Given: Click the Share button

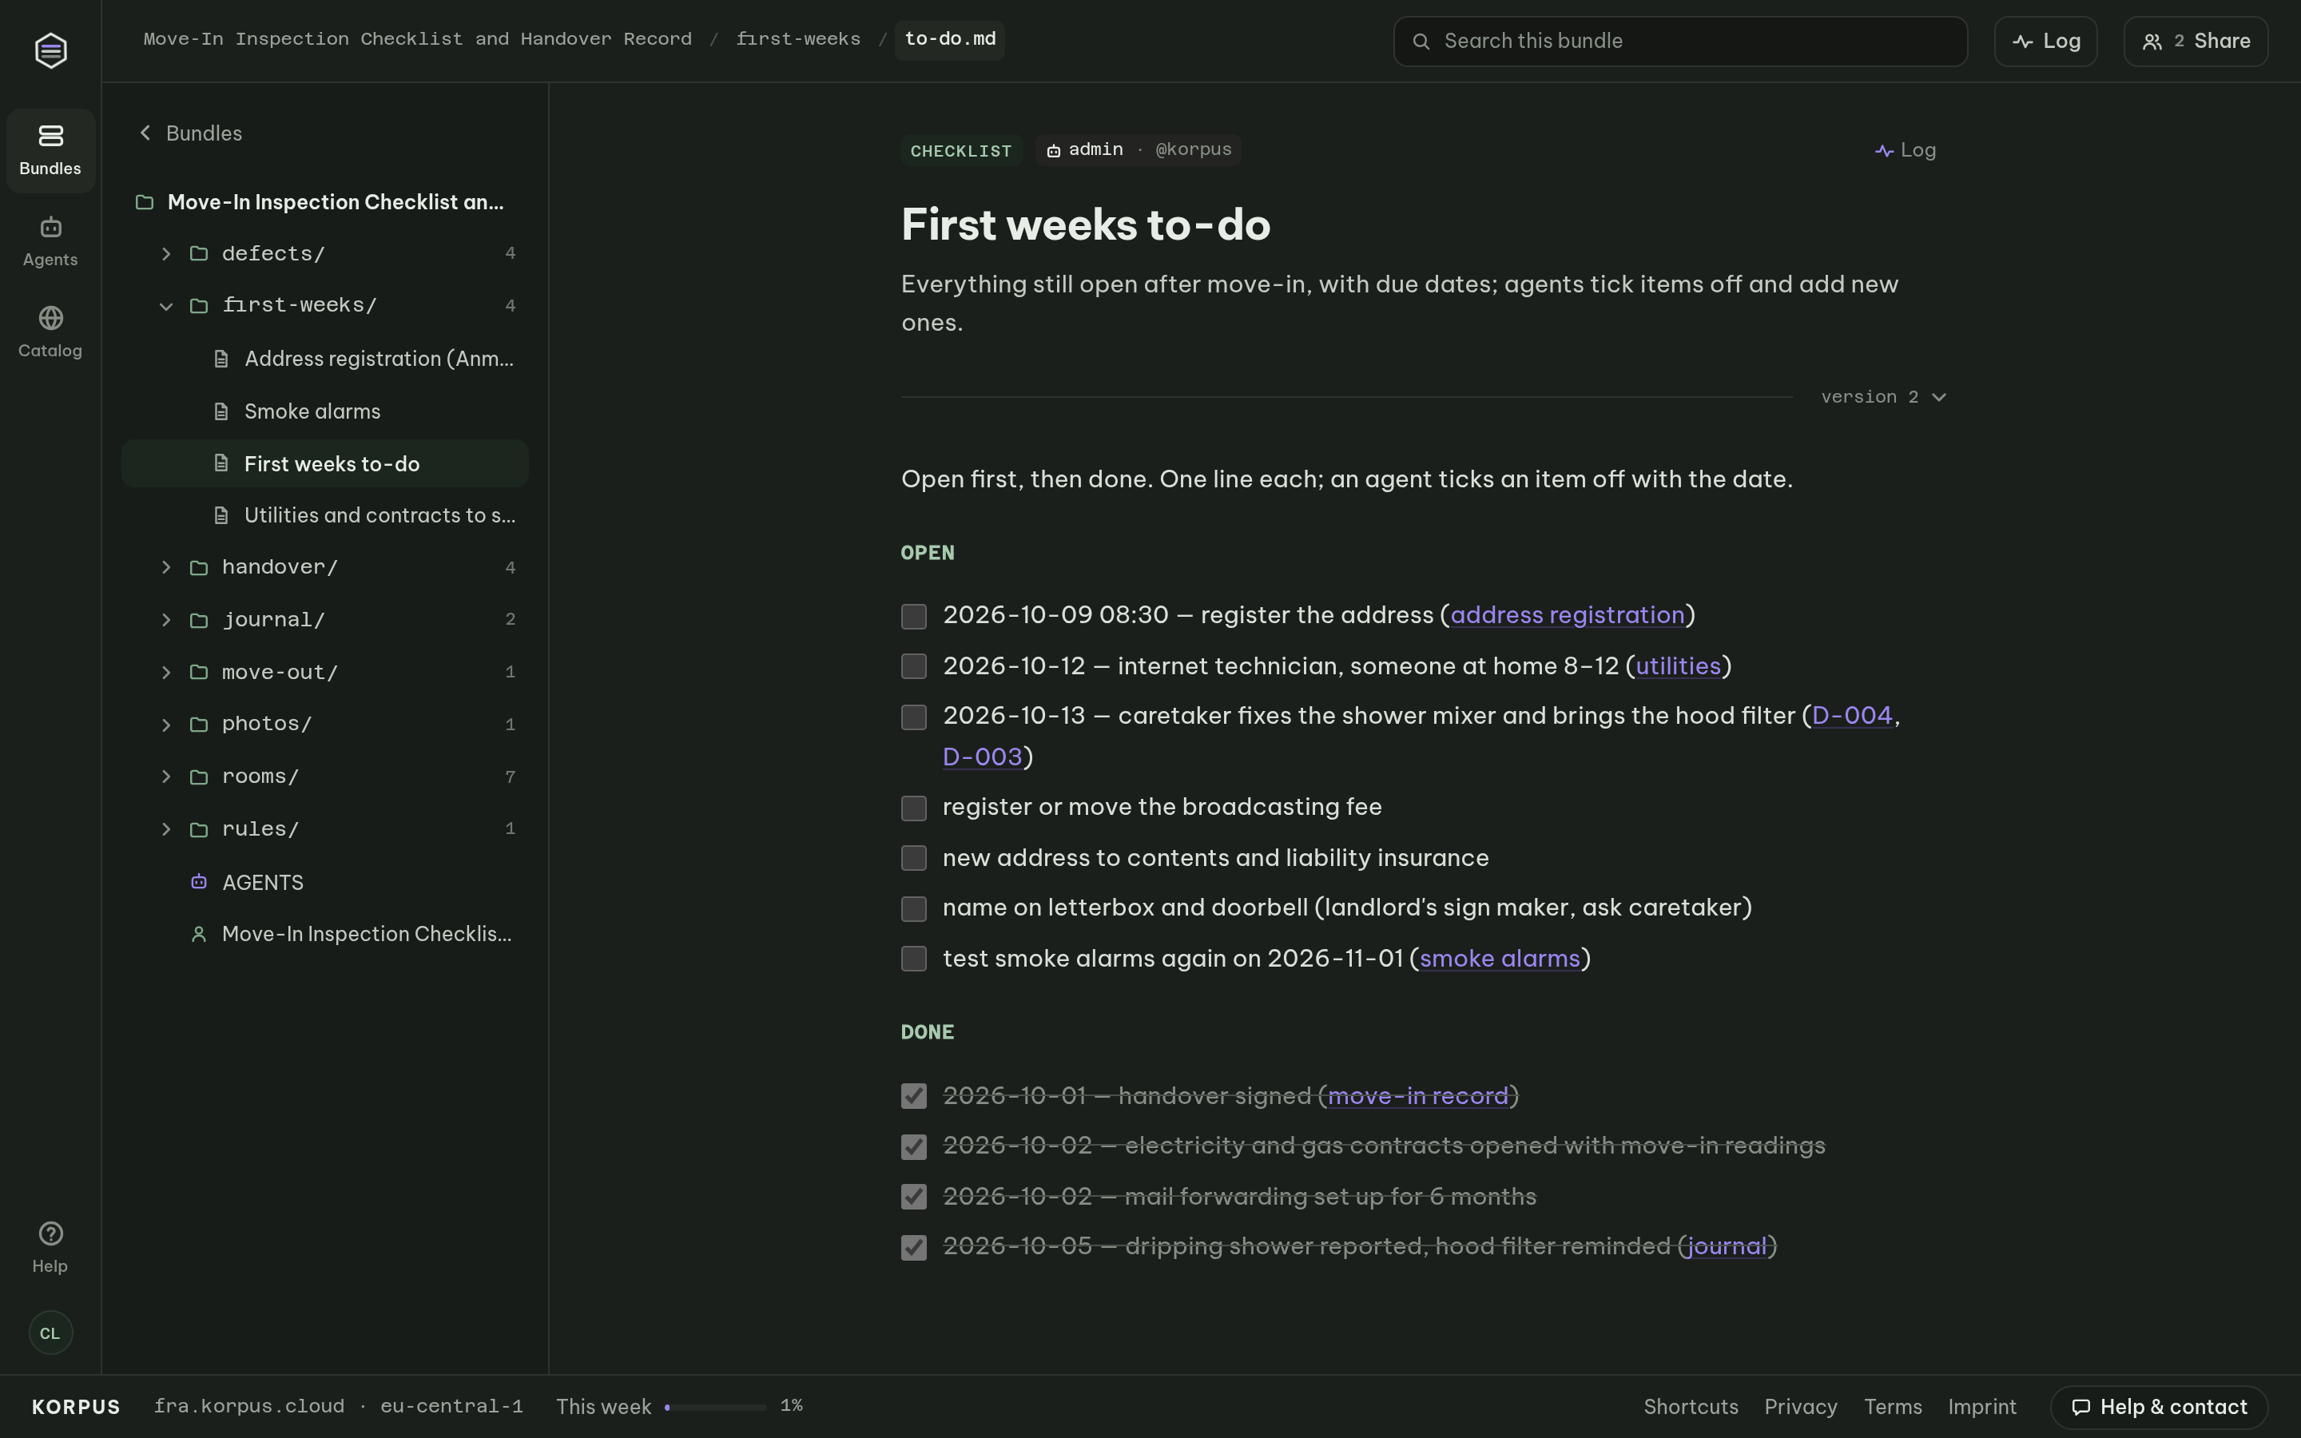Looking at the screenshot, I should click(x=2196, y=41).
